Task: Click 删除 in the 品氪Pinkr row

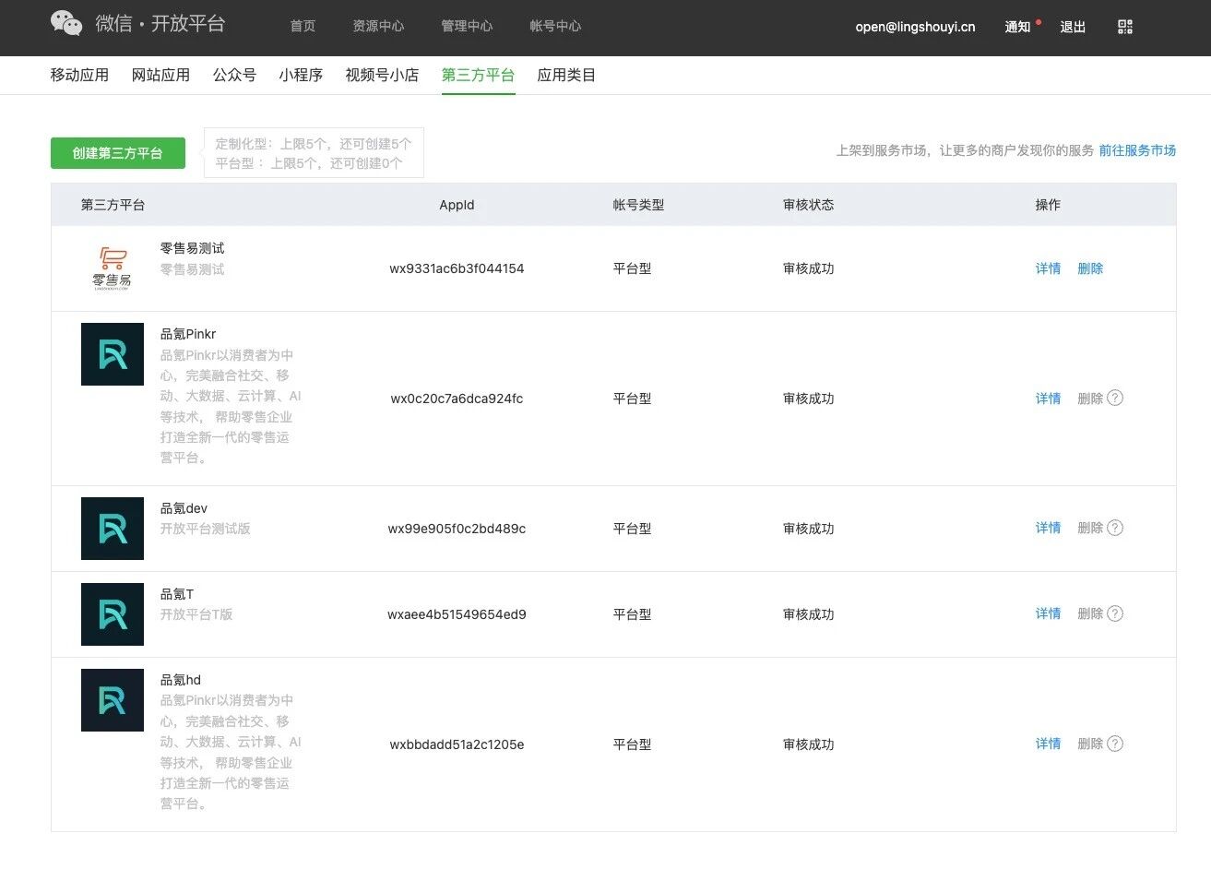Action: pos(1090,399)
